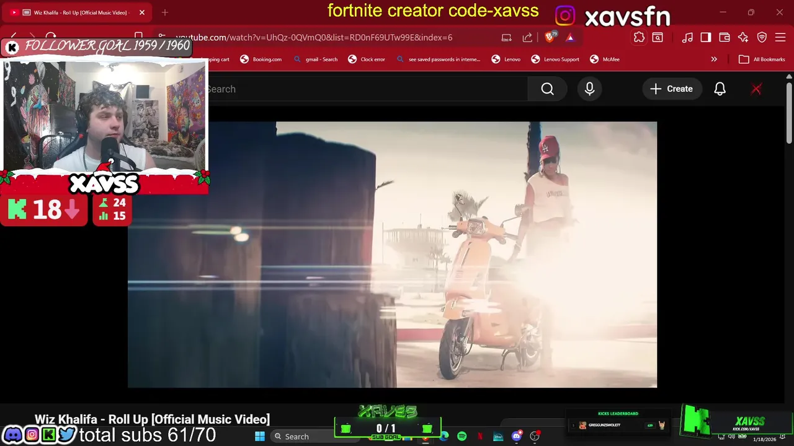Click the YouTube search magnifier button
794x446 pixels.
point(547,89)
